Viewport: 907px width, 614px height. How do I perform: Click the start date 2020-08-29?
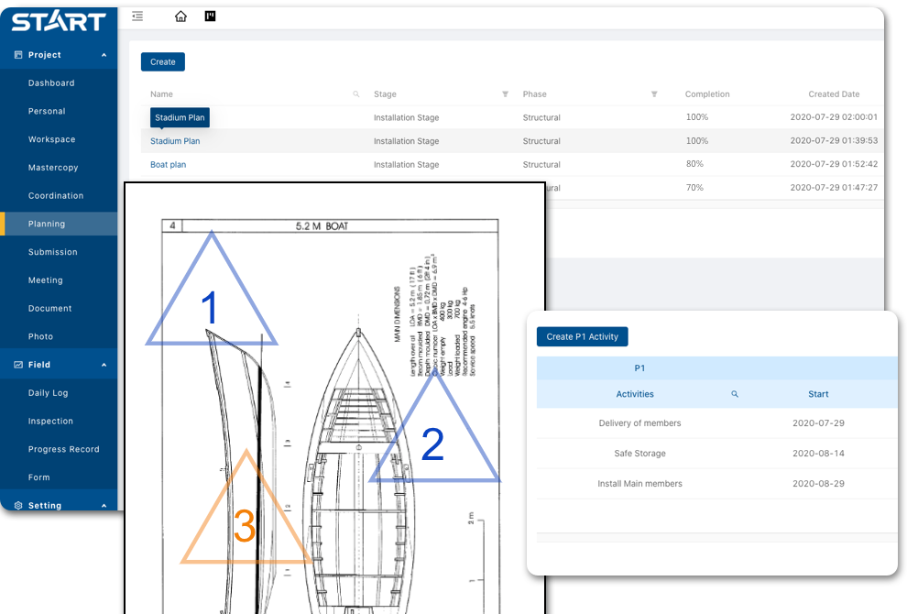(x=818, y=483)
